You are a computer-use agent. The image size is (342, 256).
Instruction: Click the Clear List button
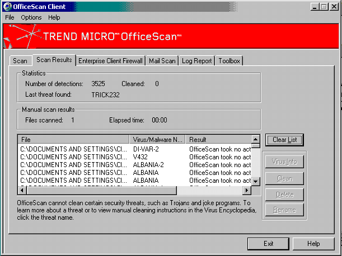[x=285, y=140]
